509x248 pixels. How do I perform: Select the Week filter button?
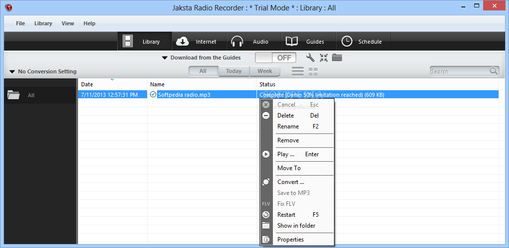(x=264, y=71)
